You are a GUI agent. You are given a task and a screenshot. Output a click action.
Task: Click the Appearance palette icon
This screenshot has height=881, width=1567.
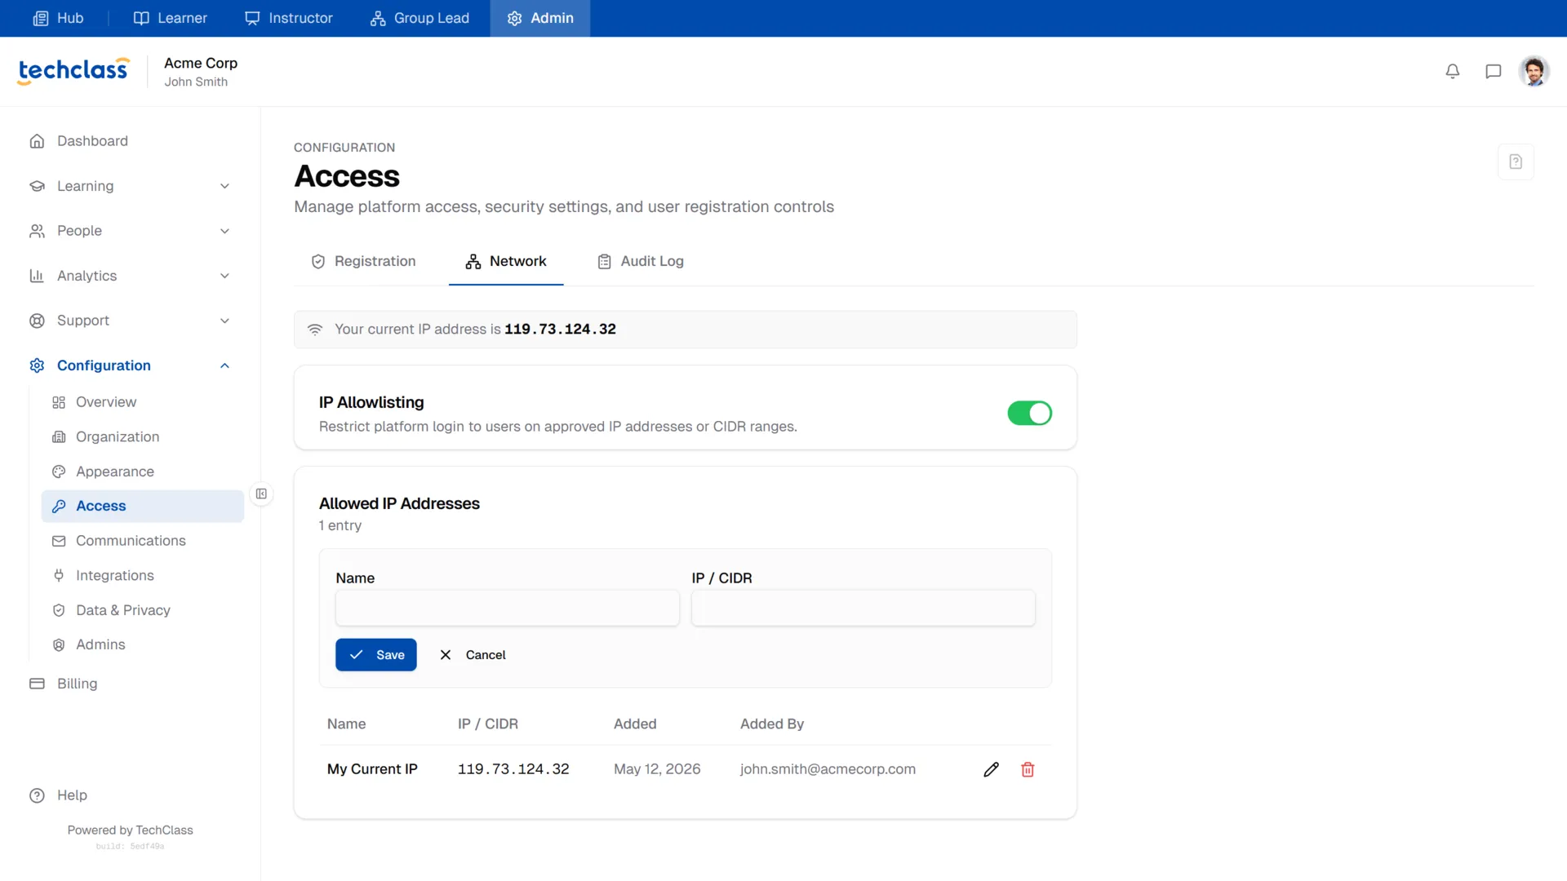59,471
